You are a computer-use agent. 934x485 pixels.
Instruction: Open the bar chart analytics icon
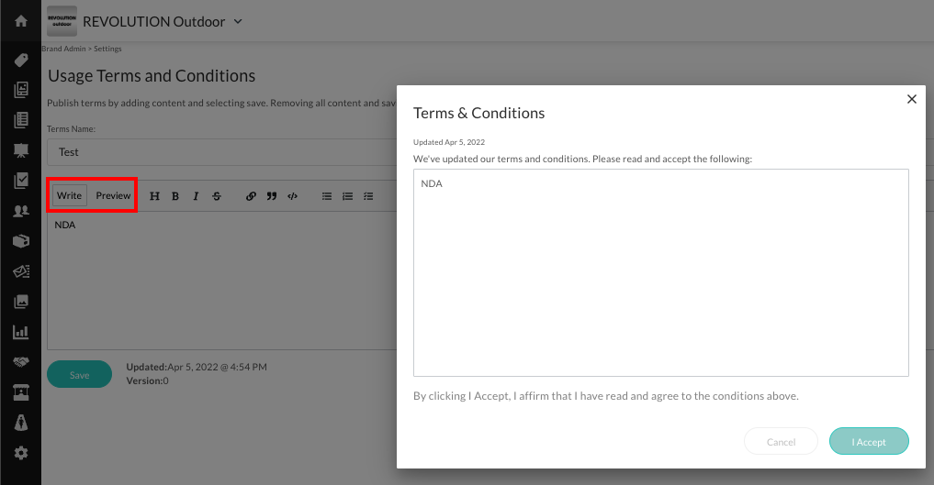20,332
